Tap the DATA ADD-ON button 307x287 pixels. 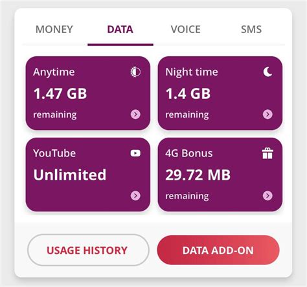tap(218, 250)
